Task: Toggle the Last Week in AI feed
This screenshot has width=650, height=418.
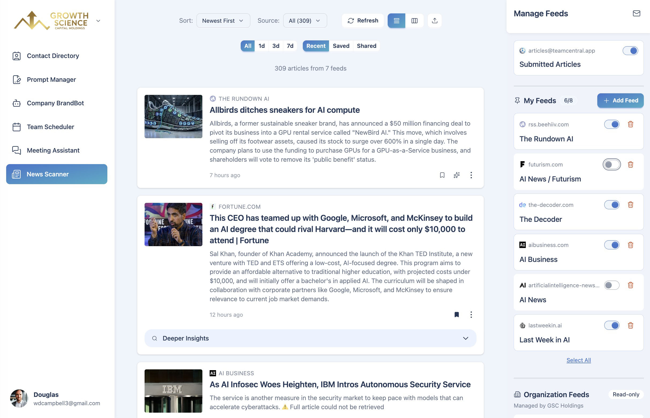Action: click(612, 325)
